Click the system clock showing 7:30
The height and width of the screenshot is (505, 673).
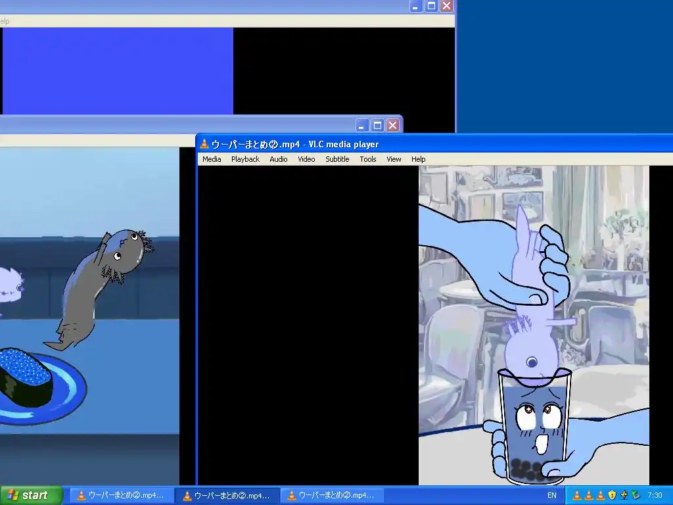pos(655,496)
